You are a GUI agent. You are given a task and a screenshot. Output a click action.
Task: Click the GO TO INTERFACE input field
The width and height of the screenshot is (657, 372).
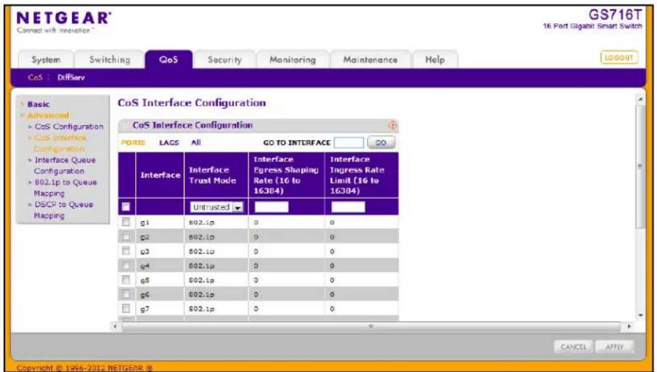(x=349, y=143)
